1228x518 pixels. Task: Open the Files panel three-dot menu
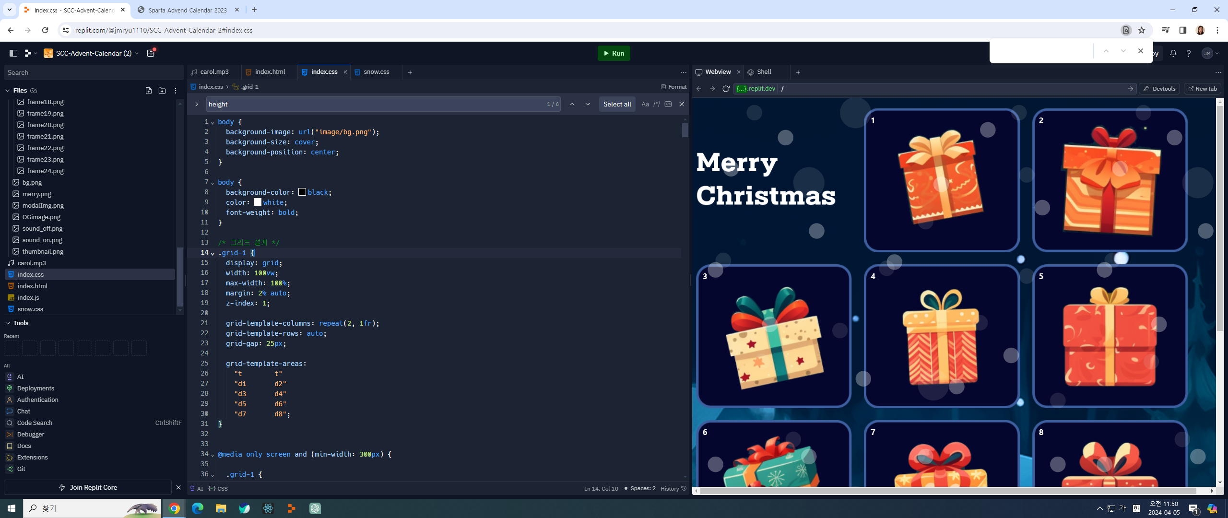click(x=176, y=91)
